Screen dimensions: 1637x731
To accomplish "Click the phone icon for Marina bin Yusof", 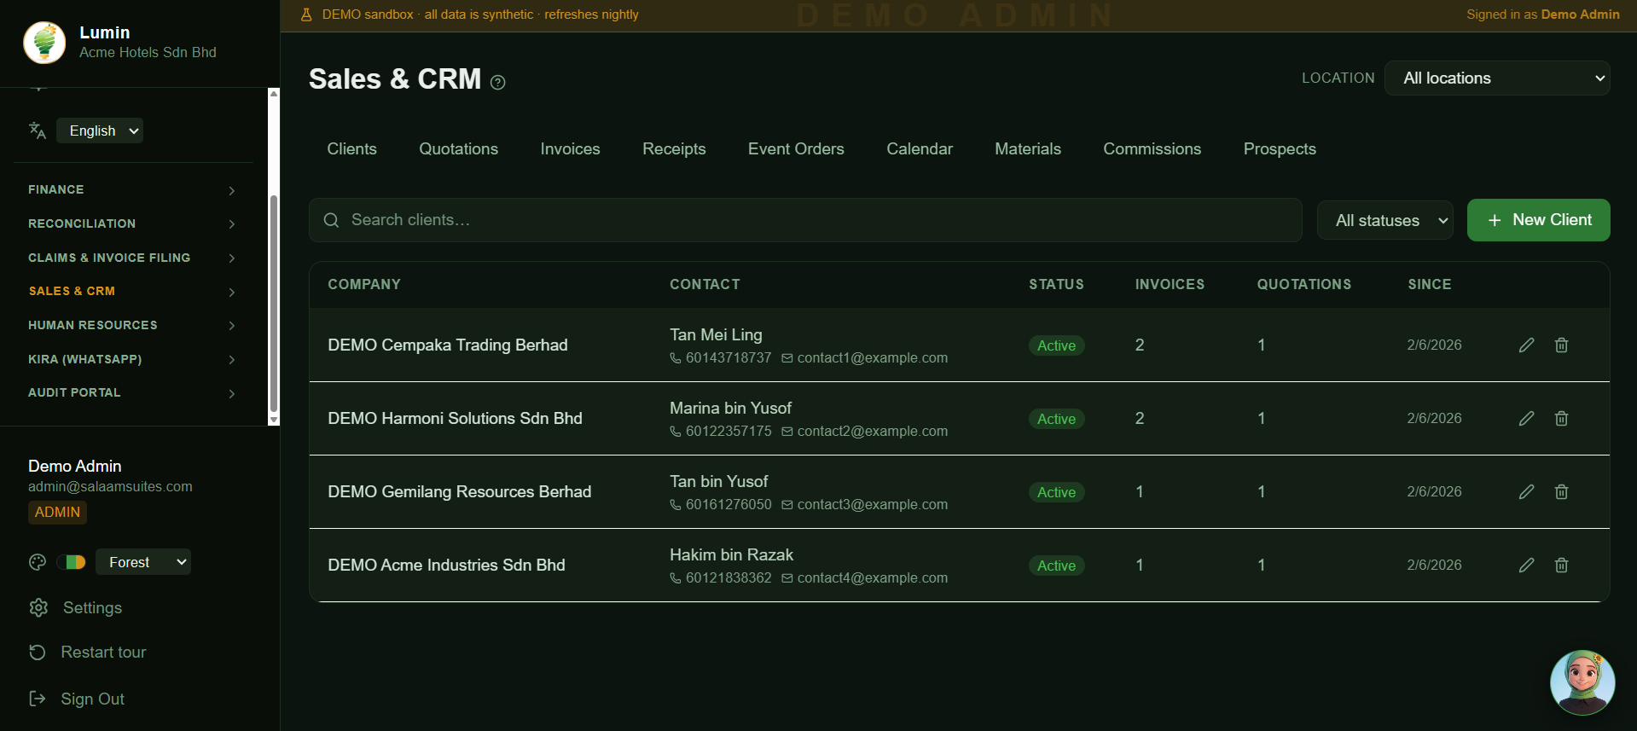I will tap(676, 432).
